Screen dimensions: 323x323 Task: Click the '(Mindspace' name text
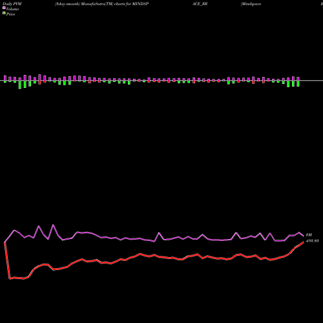[x=251, y=4]
